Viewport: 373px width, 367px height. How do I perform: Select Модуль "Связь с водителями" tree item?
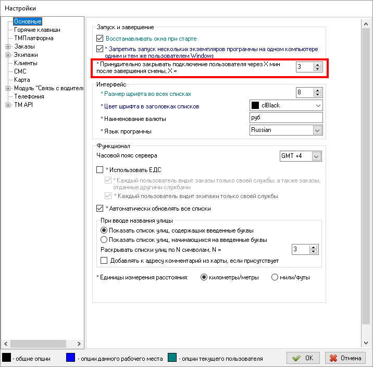point(49,88)
